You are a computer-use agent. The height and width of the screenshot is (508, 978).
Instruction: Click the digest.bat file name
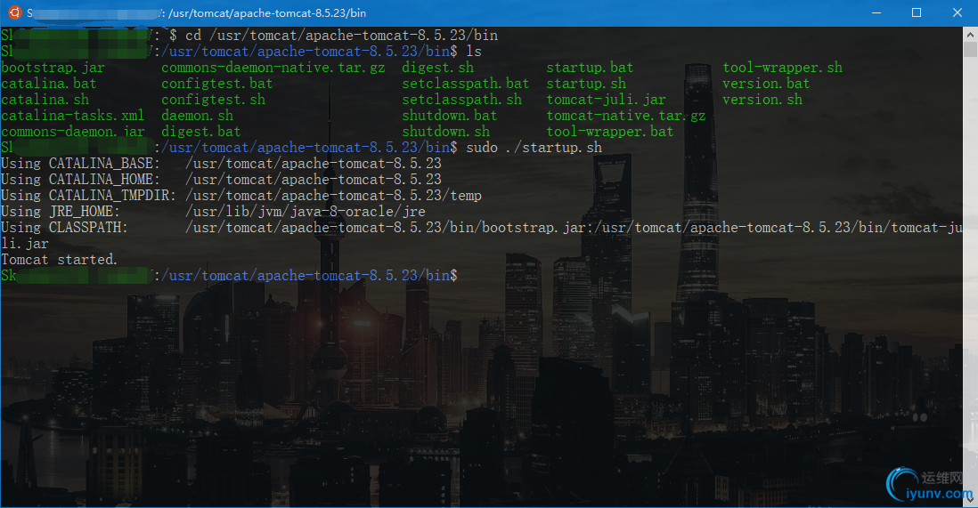click(x=200, y=132)
